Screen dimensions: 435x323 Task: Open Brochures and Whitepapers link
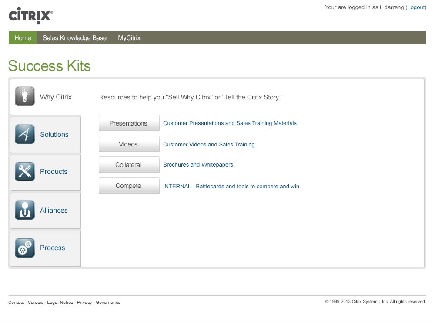click(x=199, y=165)
